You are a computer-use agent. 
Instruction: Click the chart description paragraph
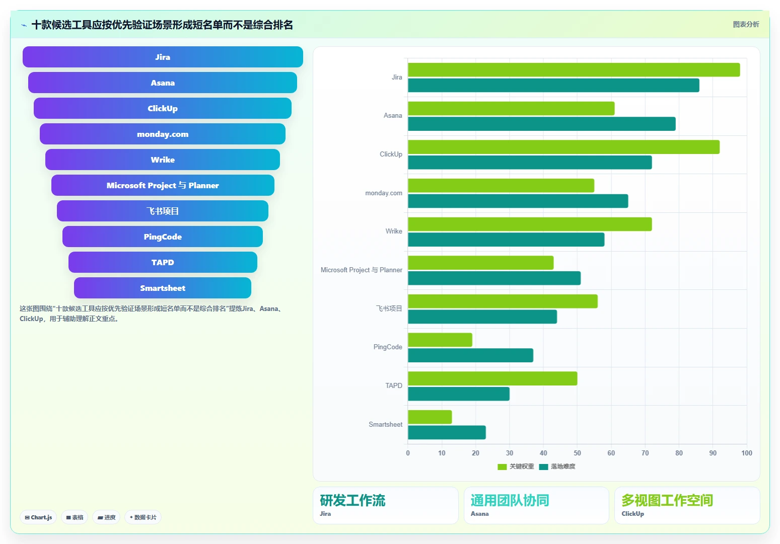click(152, 314)
